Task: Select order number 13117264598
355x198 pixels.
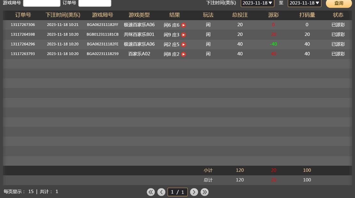Action: 23,35
